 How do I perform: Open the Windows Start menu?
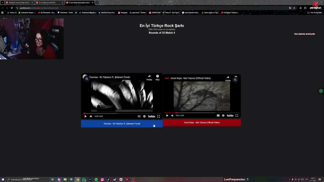[x=3, y=179]
